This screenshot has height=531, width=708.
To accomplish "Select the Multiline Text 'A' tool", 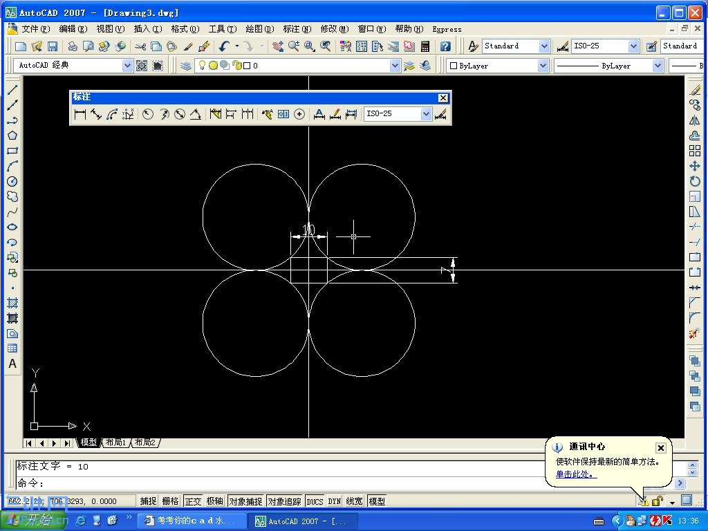I will (12, 364).
